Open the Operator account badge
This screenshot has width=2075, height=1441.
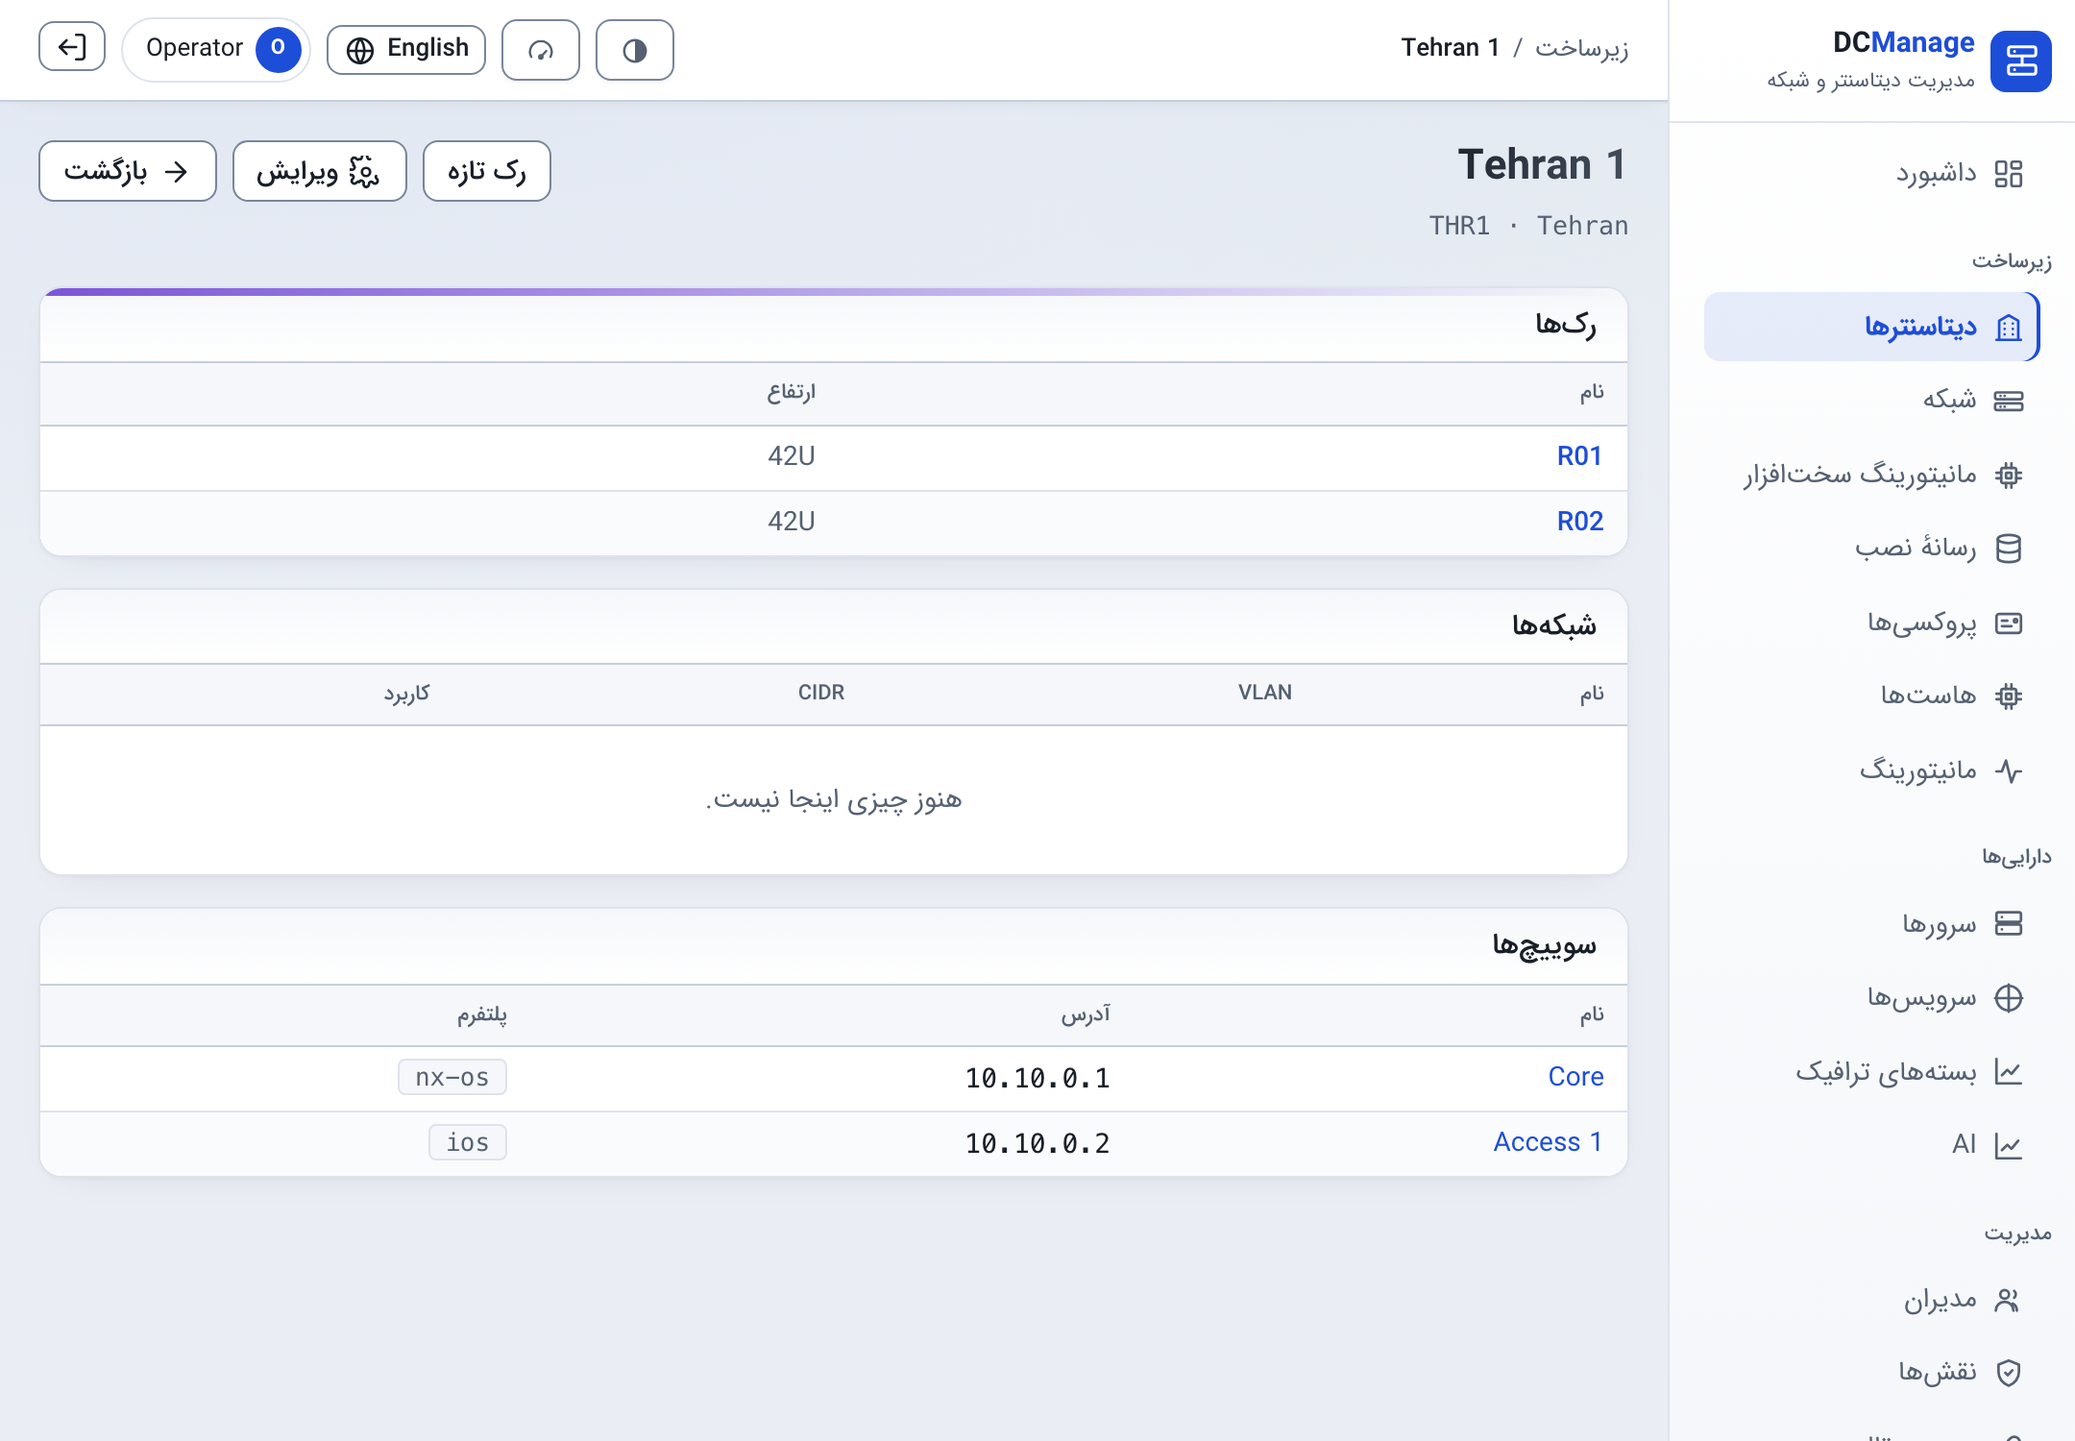(216, 48)
